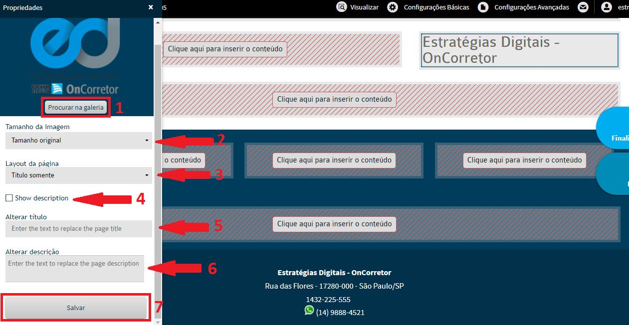Image resolution: width=629 pixels, height=325 pixels.
Task: Click the Visualizar preview magnifier icon
Action: (341, 7)
